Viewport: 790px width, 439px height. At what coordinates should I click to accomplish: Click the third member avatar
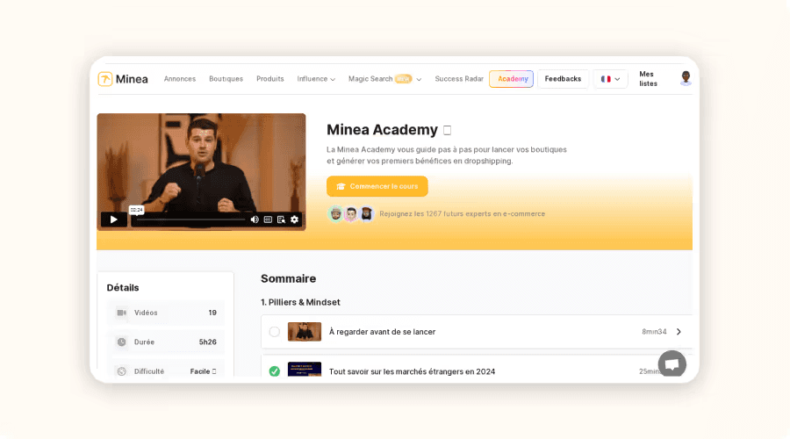(x=366, y=213)
